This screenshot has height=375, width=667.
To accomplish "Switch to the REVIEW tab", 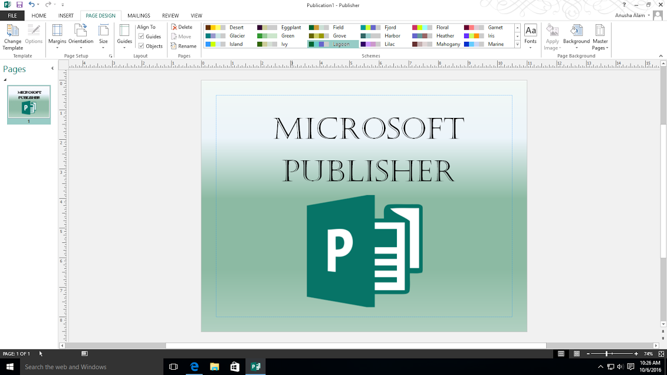I will tap(170, 16).
